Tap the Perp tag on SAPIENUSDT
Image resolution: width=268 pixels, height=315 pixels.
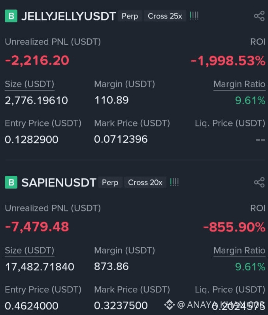tap(110, 182)
